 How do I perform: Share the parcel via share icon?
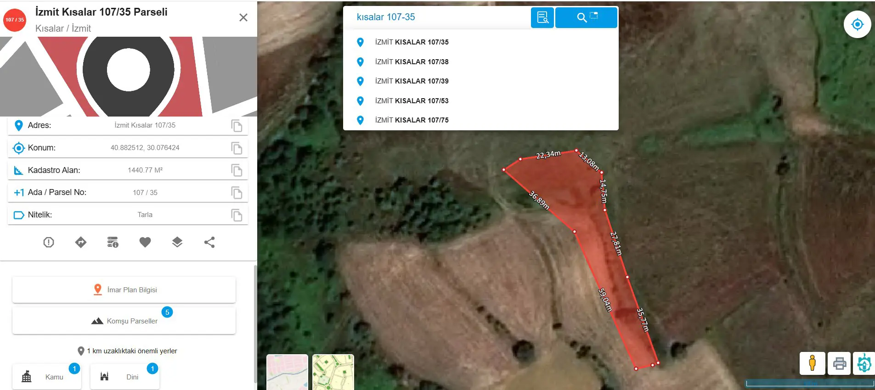[x=209, y=242]
